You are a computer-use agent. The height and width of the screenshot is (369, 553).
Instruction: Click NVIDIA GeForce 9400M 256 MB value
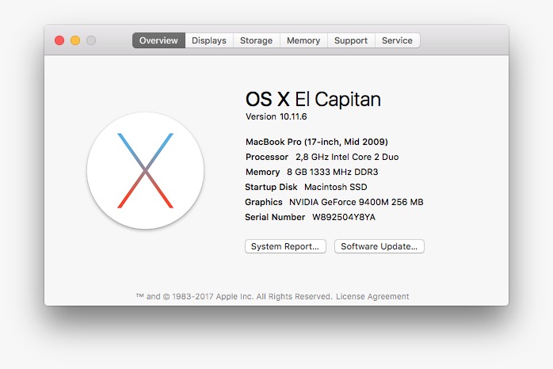point(357,202)
